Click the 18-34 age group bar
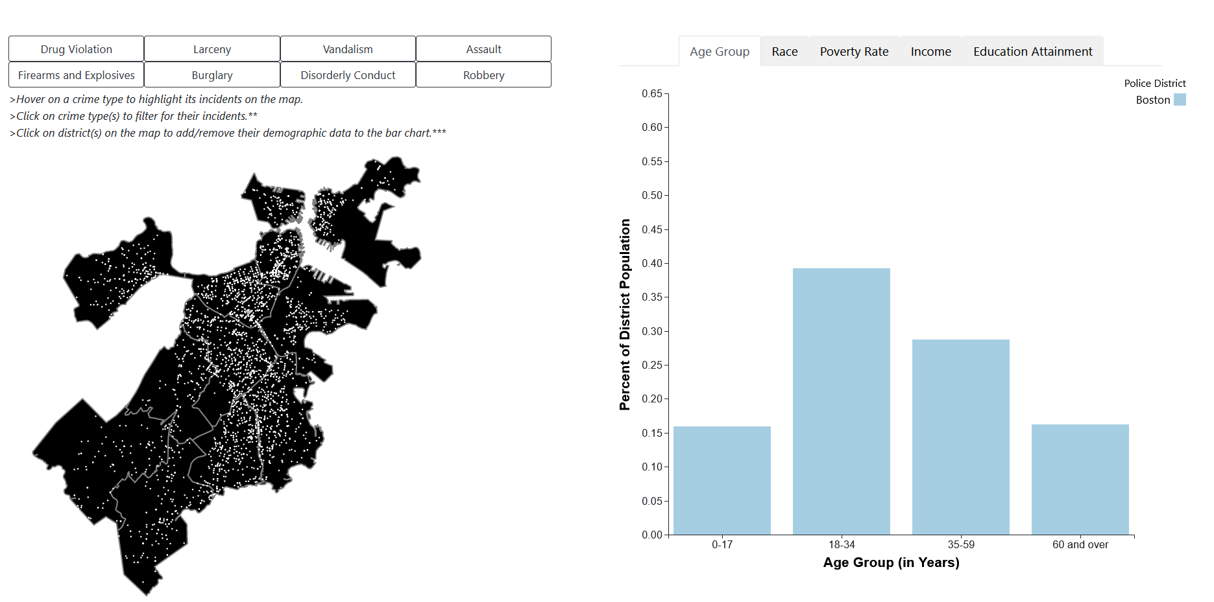This screenshot has width=1214, height=602. pyautogui.click(x=842, y=401)
